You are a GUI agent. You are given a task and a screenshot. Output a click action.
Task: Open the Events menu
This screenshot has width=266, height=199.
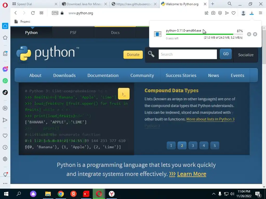[237, 75]
